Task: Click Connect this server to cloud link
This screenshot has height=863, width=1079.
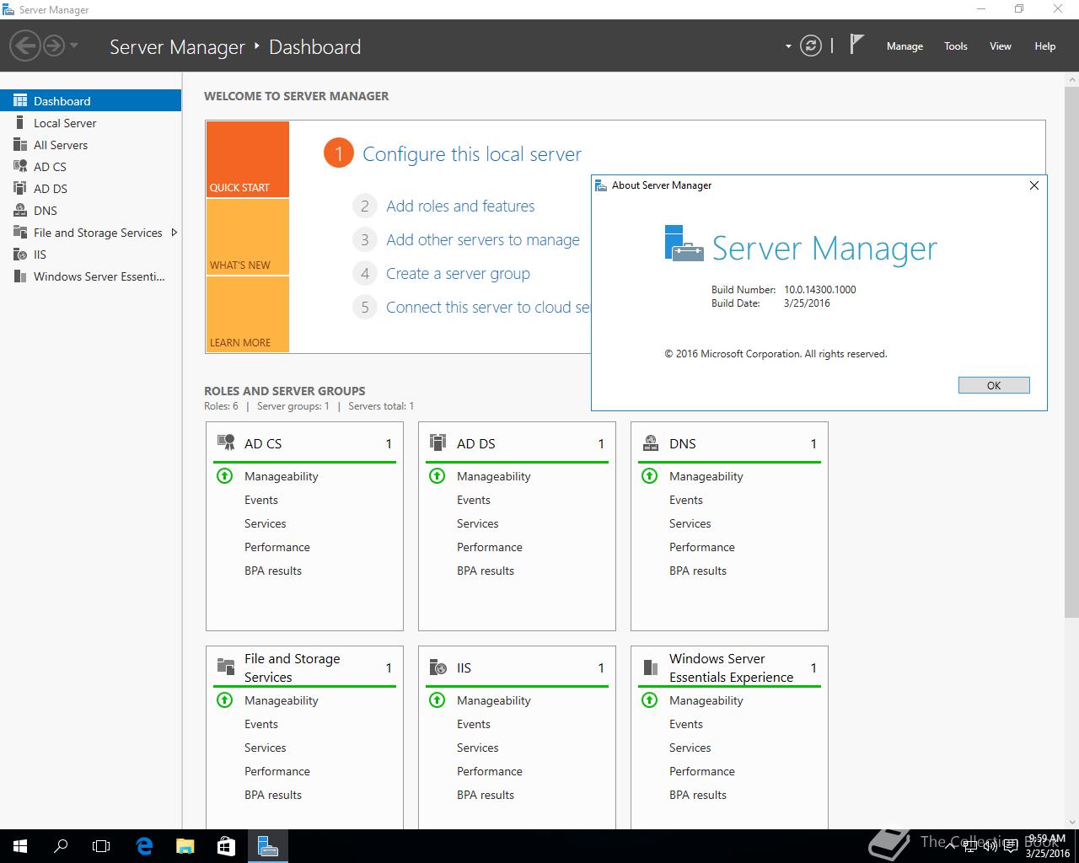Action: pos(488,308)
